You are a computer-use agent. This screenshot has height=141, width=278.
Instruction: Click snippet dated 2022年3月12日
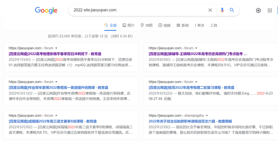(x=70, y=96)
